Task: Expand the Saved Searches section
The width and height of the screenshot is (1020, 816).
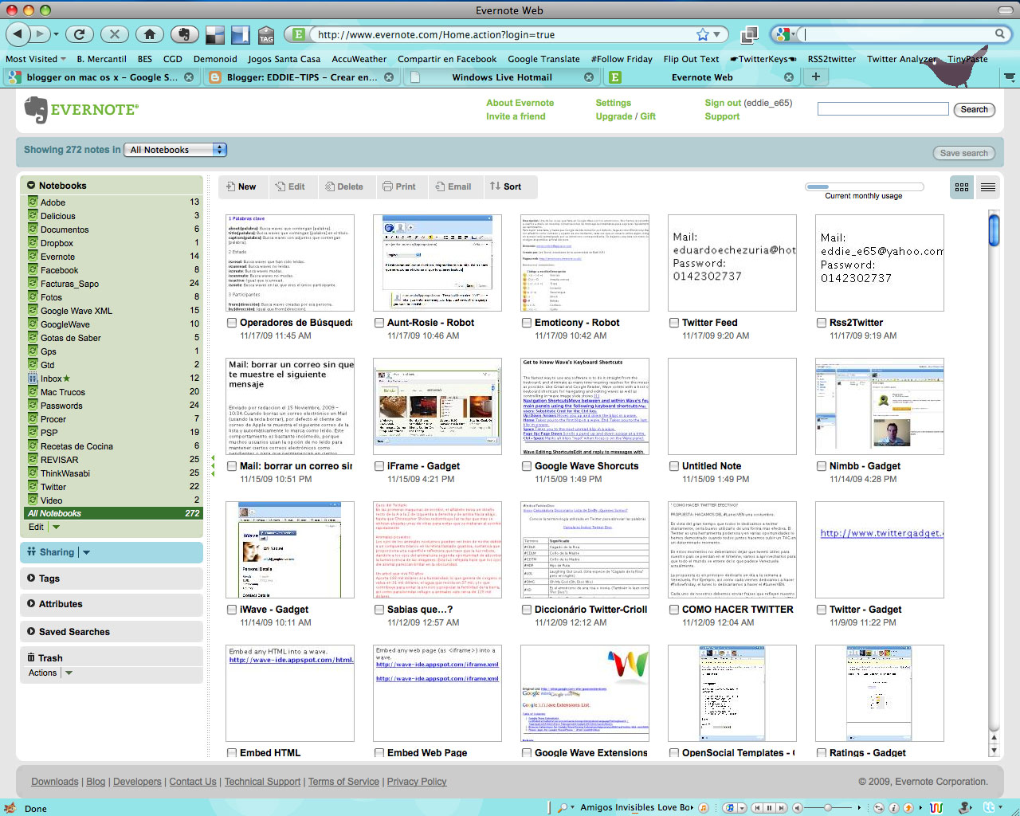Action: pyautogui.click(x=31, y=632)
